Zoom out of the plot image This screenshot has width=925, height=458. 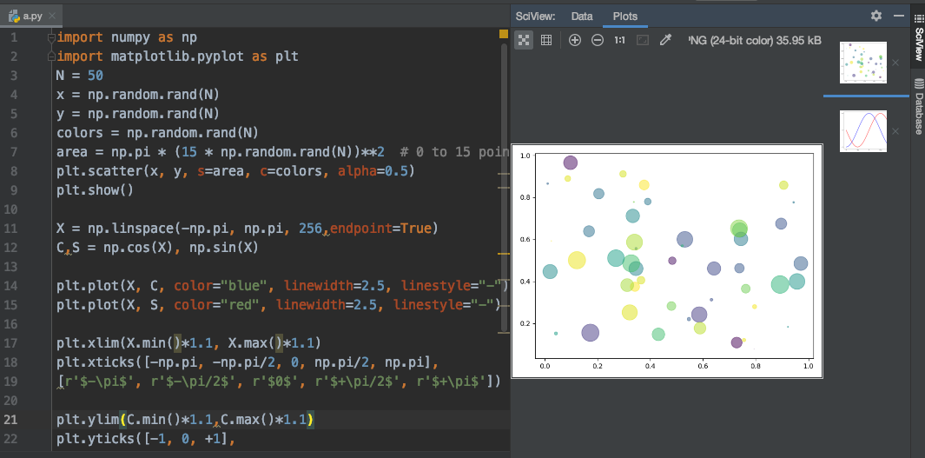point(598,40)
